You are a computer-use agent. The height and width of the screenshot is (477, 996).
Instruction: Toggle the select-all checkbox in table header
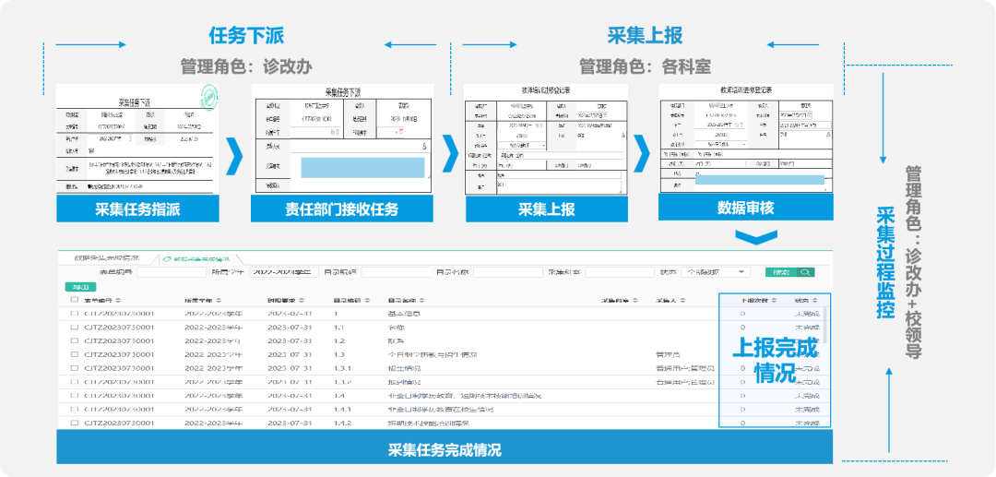coord(74,300)
